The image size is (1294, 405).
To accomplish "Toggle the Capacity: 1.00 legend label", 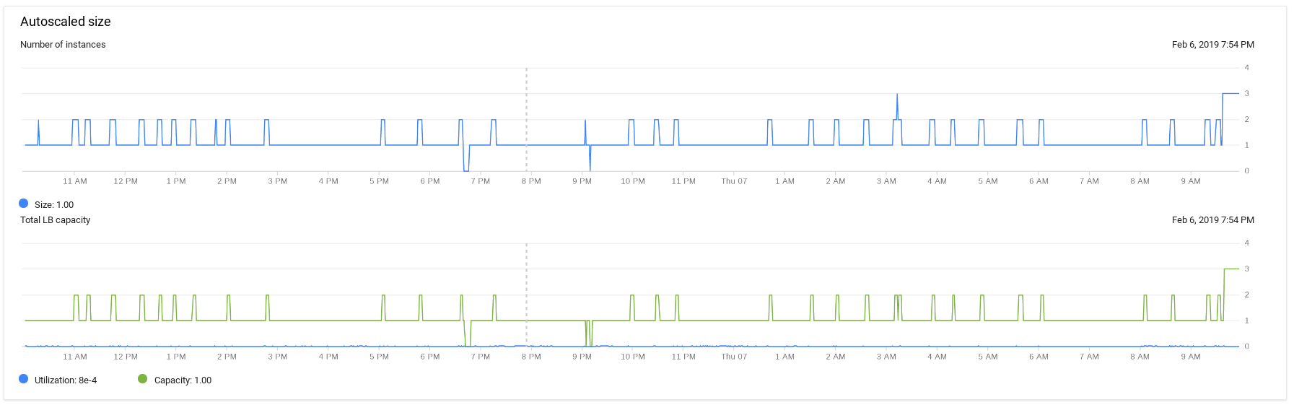I will (183, 380).
